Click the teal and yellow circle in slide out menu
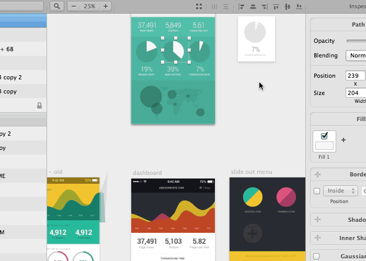Viewport: 366px width, 261px height. pyautogui.click(x=253, y=197)
